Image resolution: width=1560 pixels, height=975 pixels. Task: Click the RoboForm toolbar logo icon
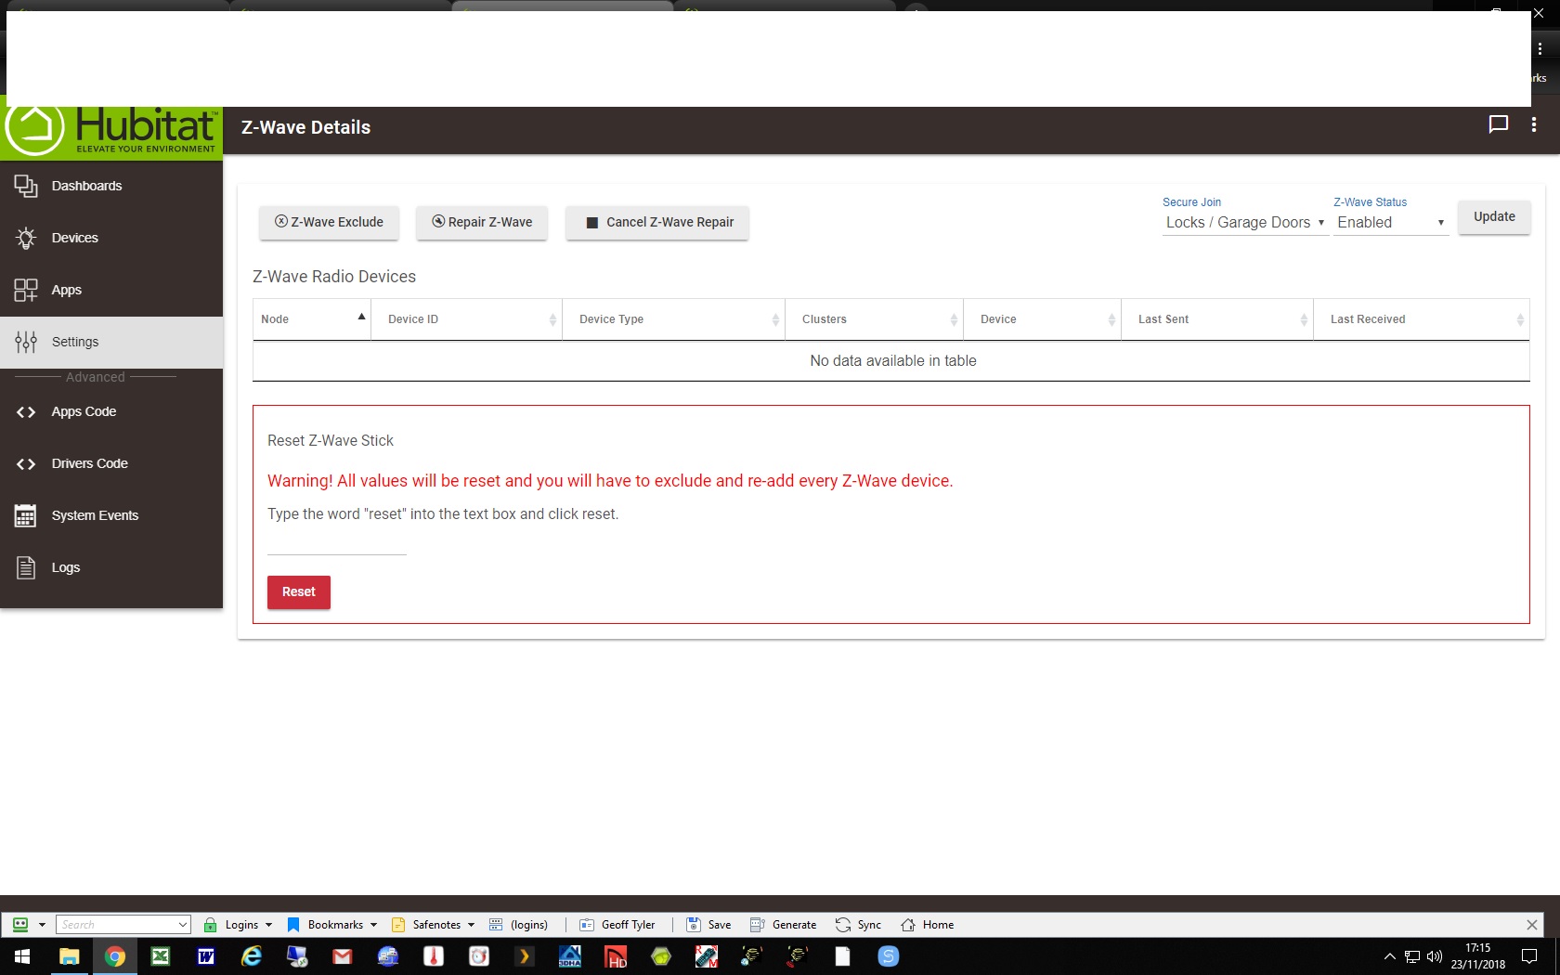pos(20,924)
